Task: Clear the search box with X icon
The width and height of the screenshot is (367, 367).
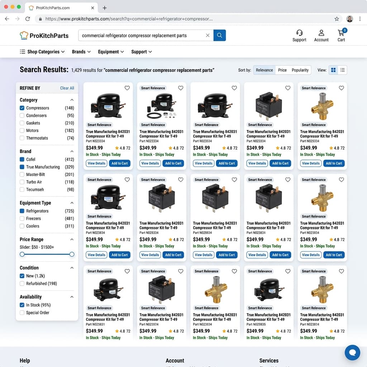Action: tap(208, 35)
